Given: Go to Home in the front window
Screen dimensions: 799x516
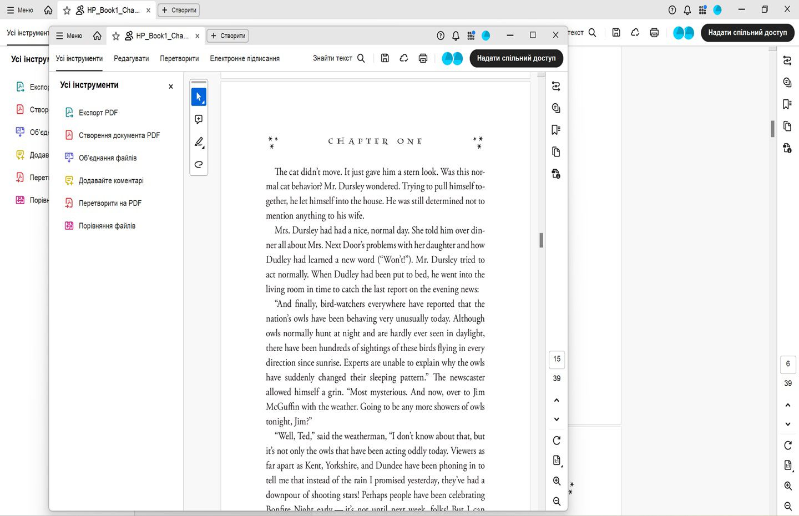Looking at the screenshot, I should pos(97,36).
